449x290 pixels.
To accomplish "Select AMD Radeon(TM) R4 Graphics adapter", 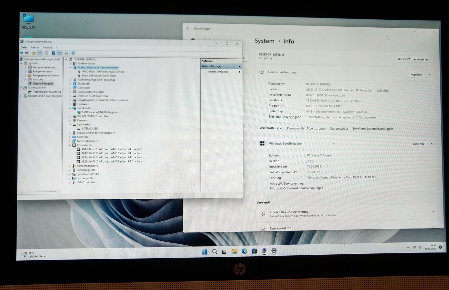I will click(100, 112).
